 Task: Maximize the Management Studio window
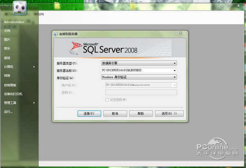point(229,6)
